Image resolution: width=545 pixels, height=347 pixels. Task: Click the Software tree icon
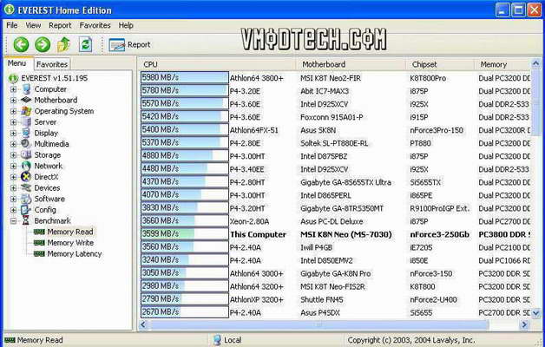[x=26, y=199]
